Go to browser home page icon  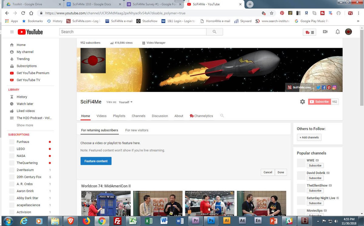[31, 13]
